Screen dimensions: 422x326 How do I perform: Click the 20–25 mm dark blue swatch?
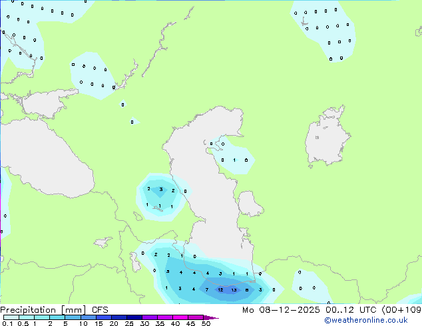tap(118, 317)
